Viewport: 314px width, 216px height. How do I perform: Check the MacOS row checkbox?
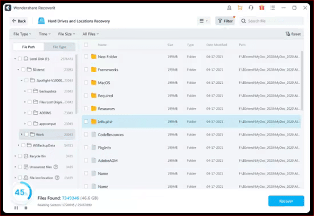pyautogui.click(x=86, y=82)
